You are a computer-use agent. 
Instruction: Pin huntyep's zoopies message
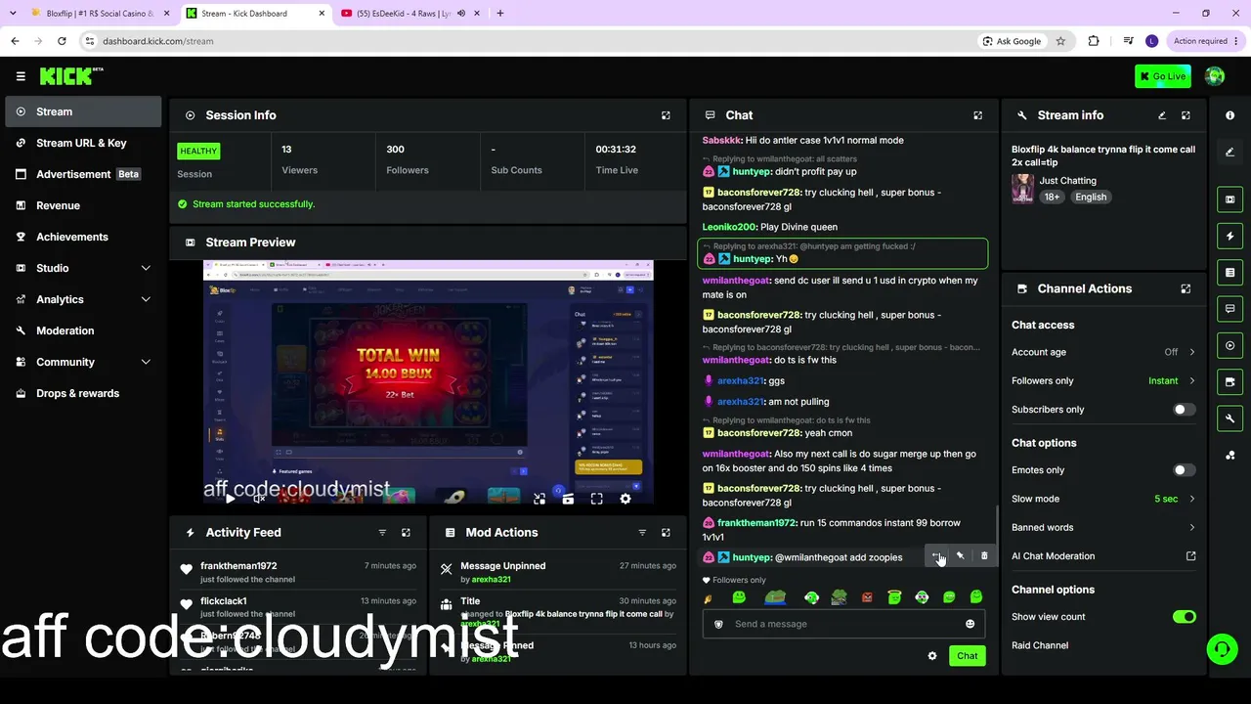tap(960, 556)
